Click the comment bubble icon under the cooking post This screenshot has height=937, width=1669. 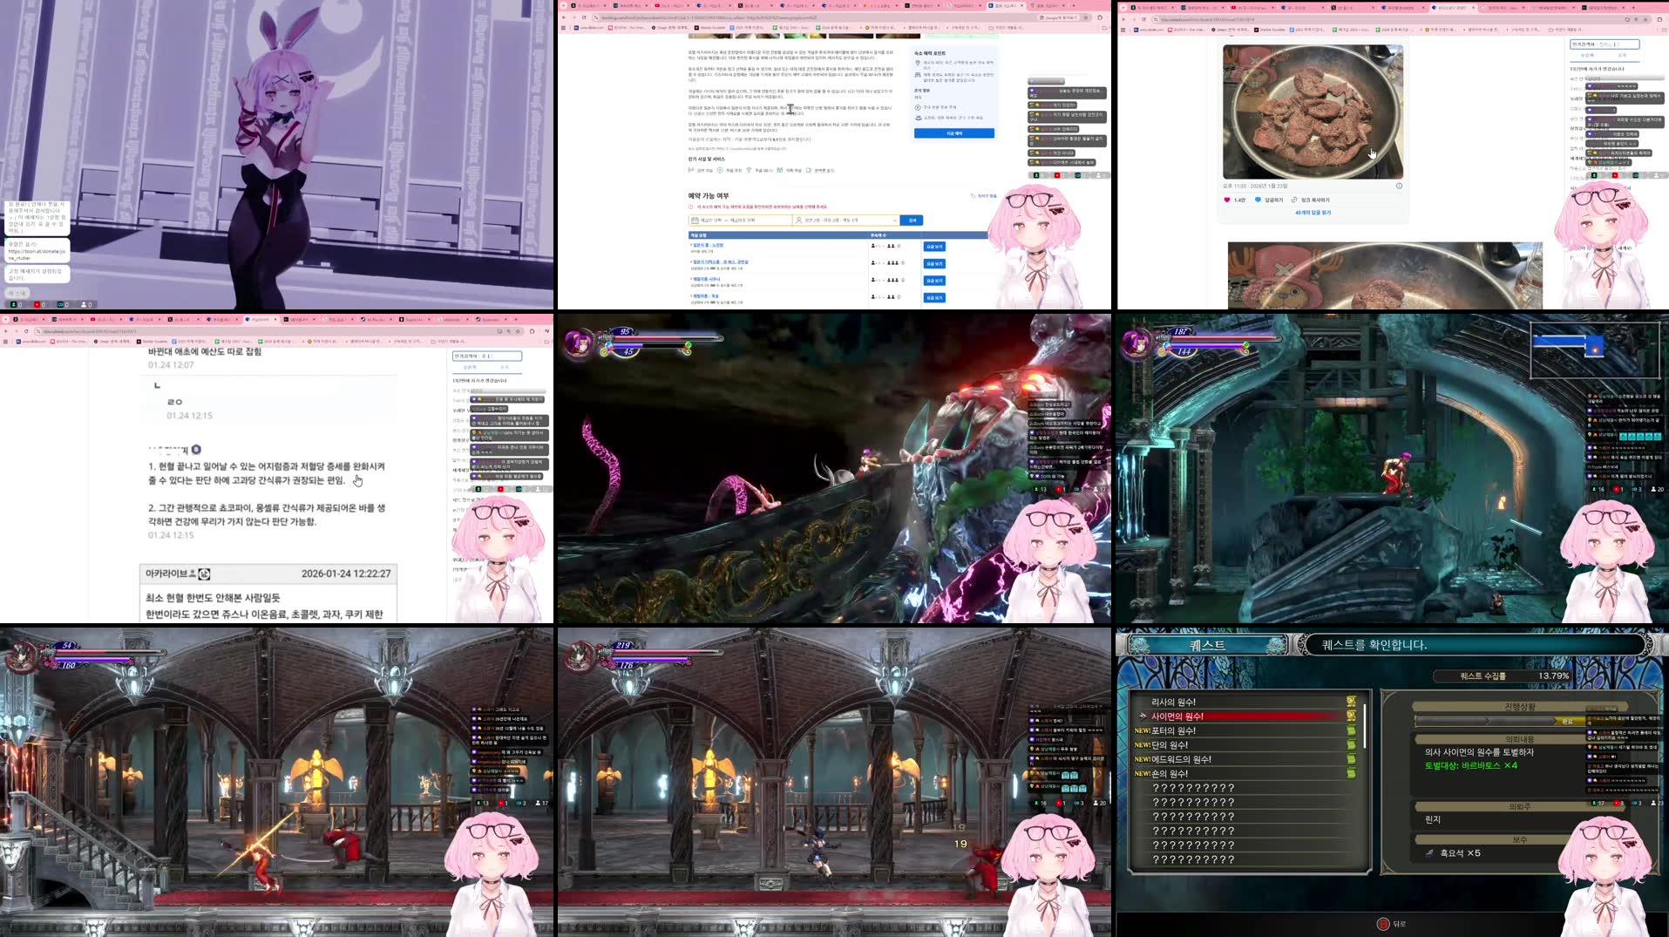(x=1258, y=199)
